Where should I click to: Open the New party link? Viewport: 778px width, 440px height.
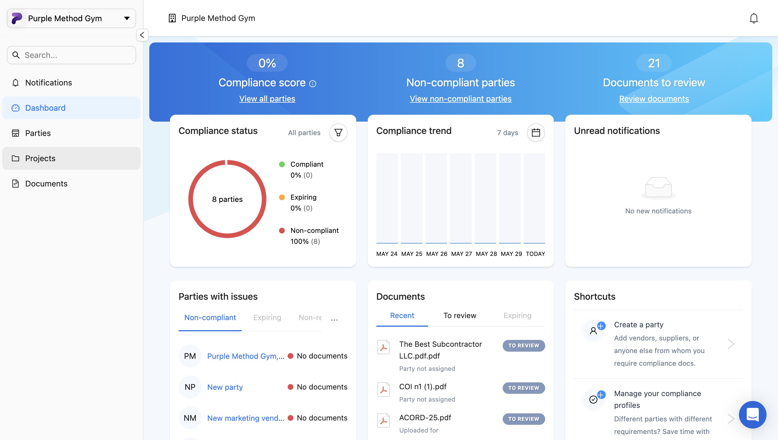pos(225,387)
